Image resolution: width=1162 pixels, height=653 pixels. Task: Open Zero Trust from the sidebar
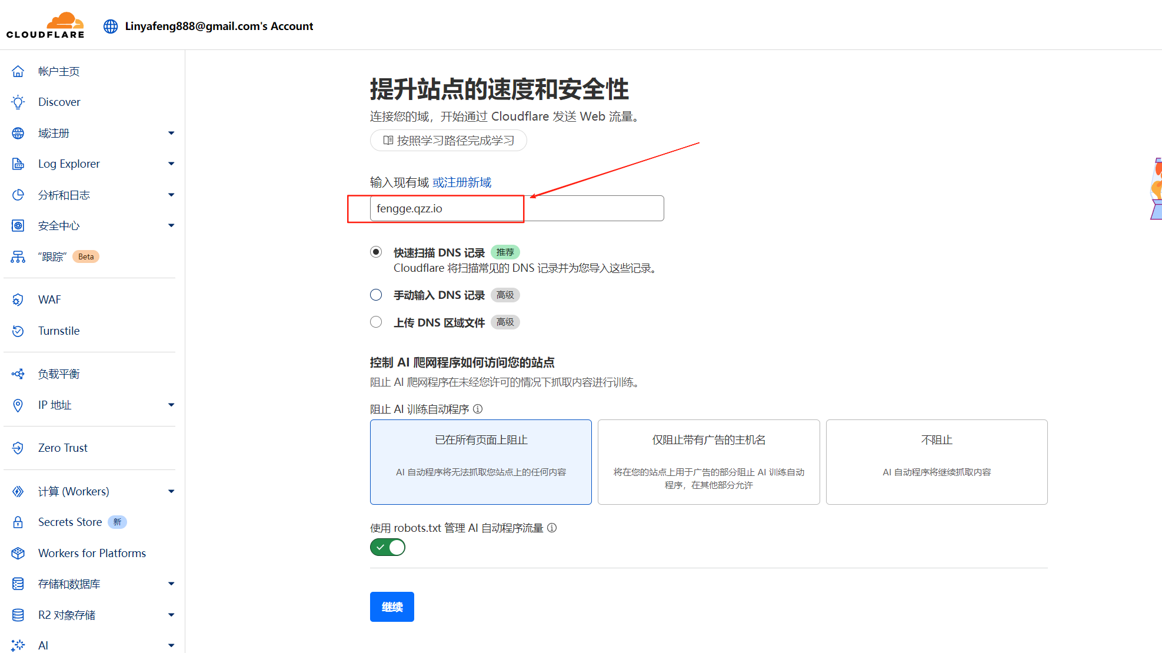point(62,448)
